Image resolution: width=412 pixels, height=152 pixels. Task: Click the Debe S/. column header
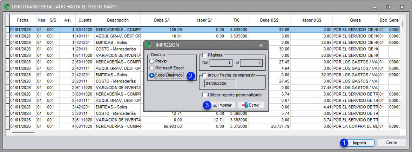click(x=162, y=20)
